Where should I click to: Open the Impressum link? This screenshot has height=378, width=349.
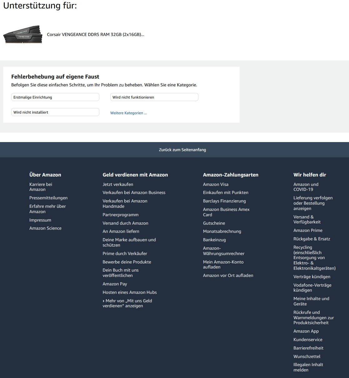40,220
